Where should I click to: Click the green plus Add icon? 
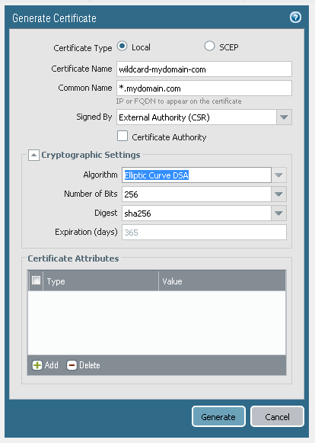[x=37, y=365]
